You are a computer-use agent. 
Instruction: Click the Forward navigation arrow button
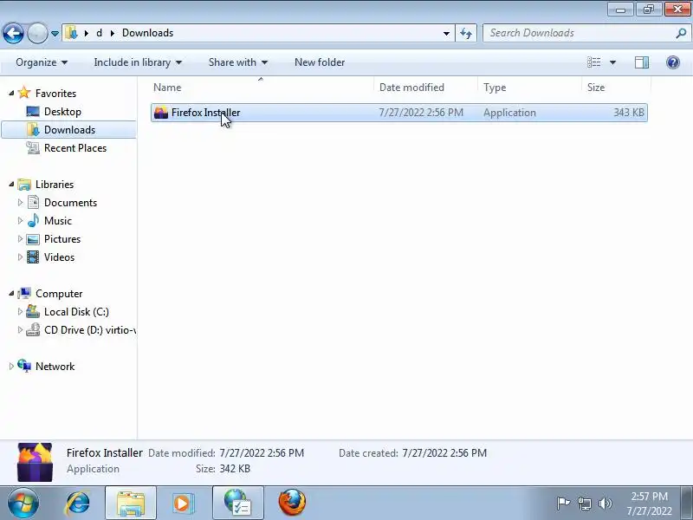(37, 33)
